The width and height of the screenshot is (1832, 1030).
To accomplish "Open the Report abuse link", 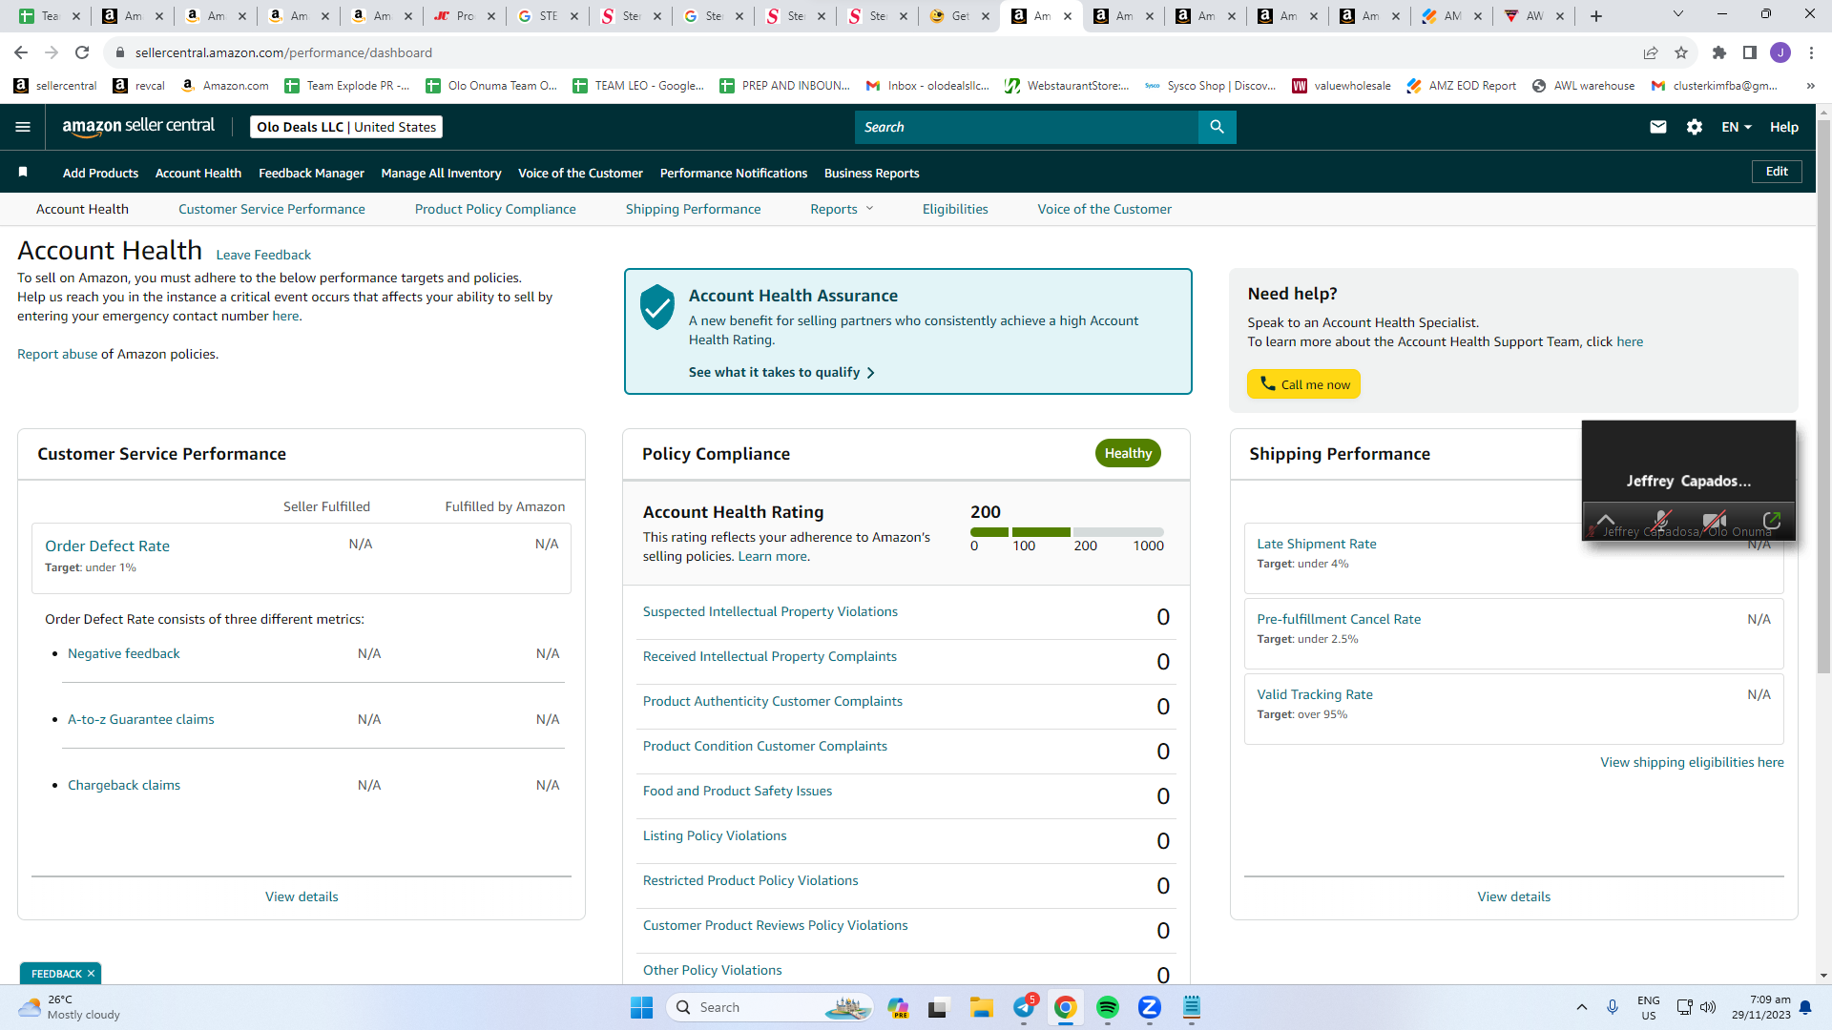I will [57, 354].
